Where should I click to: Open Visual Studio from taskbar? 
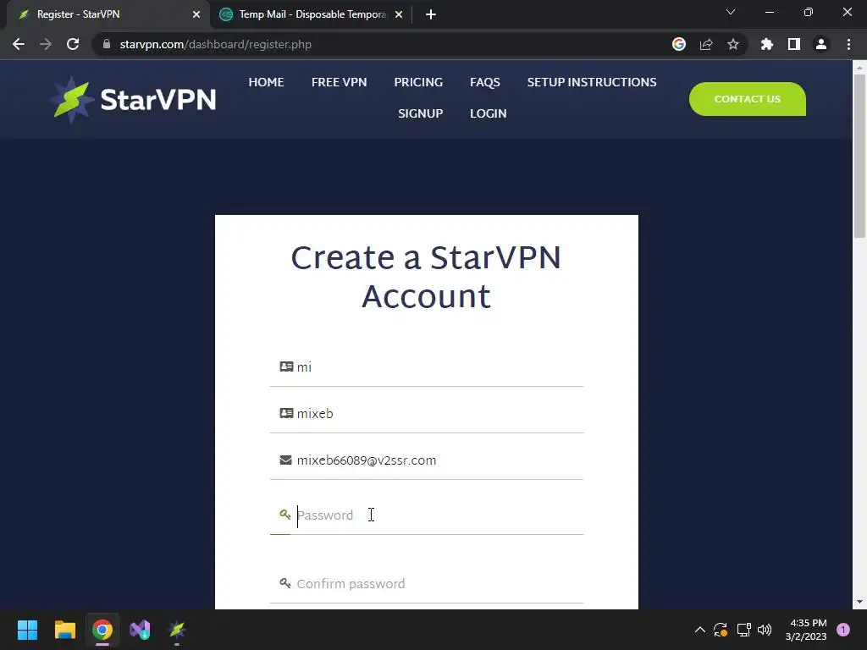pyautogui.click(x=140, y=630)
